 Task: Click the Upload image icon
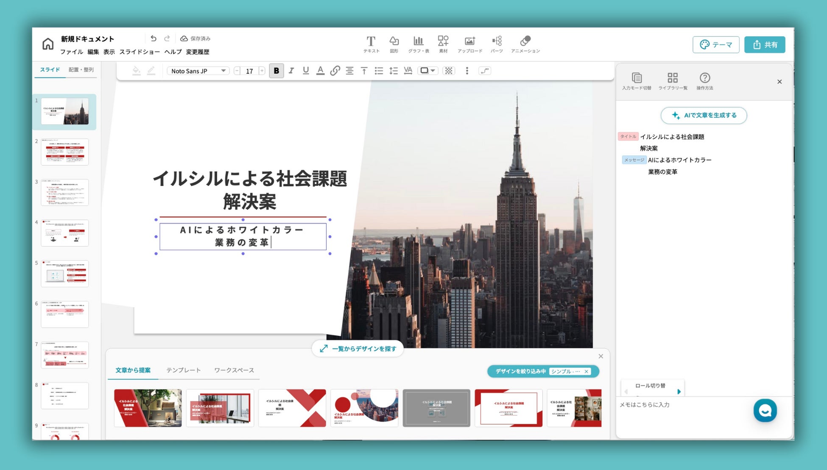(469, 41)
